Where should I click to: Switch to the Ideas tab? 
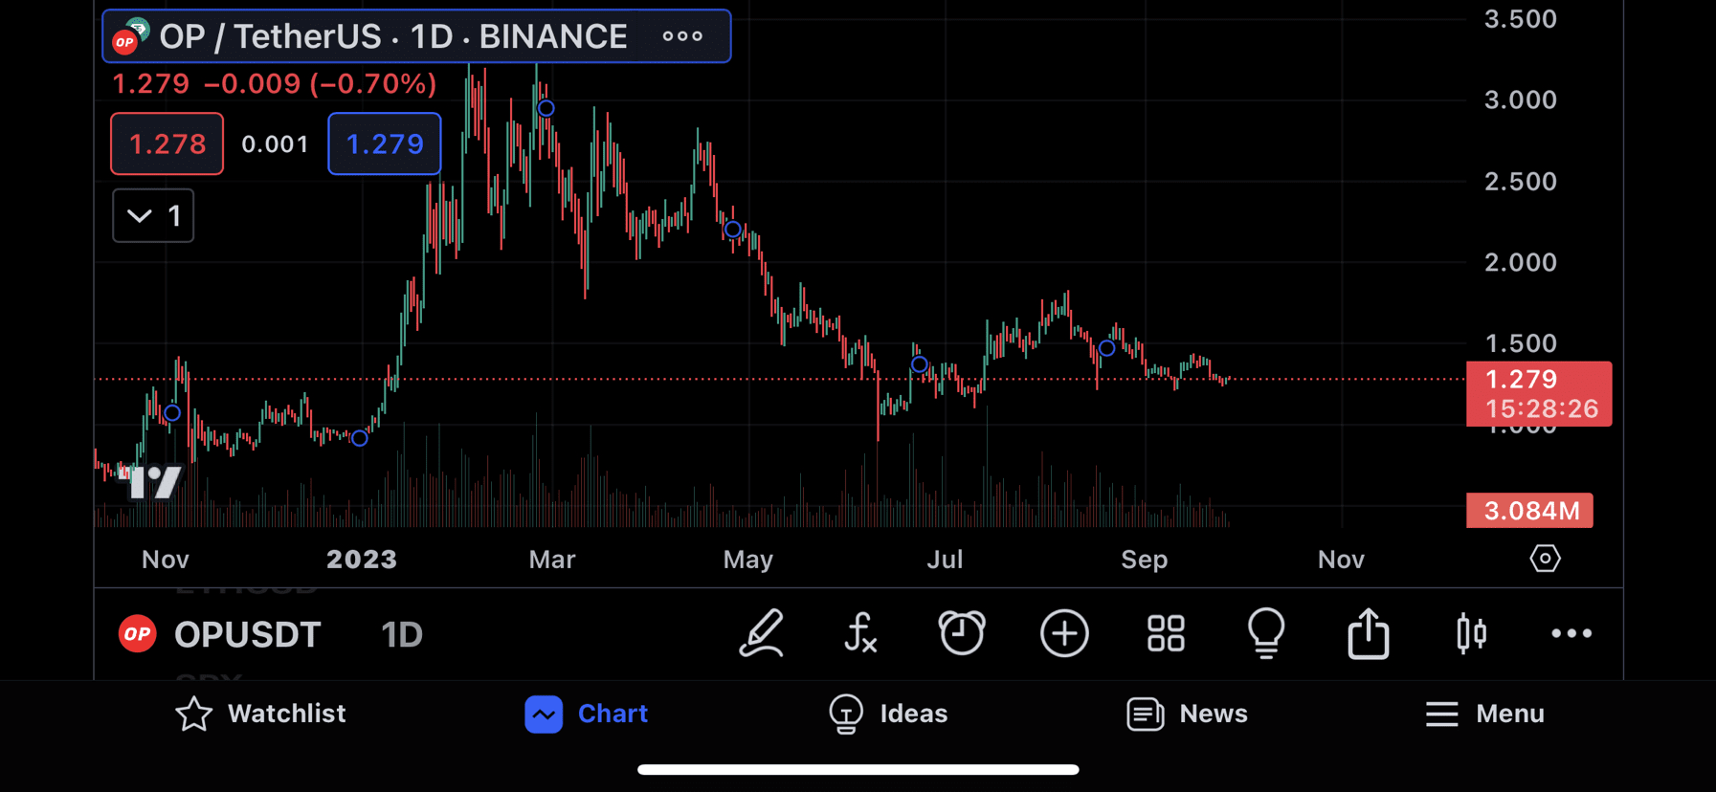(x=888, y=714)
